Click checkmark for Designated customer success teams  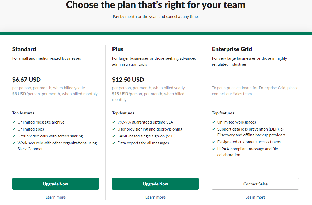214,142
